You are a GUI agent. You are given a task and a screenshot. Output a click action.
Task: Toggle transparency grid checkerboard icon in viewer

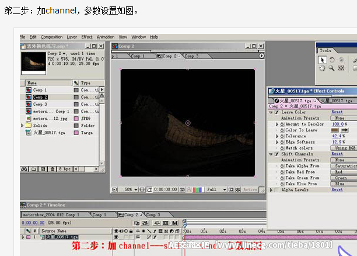point(237,189)
